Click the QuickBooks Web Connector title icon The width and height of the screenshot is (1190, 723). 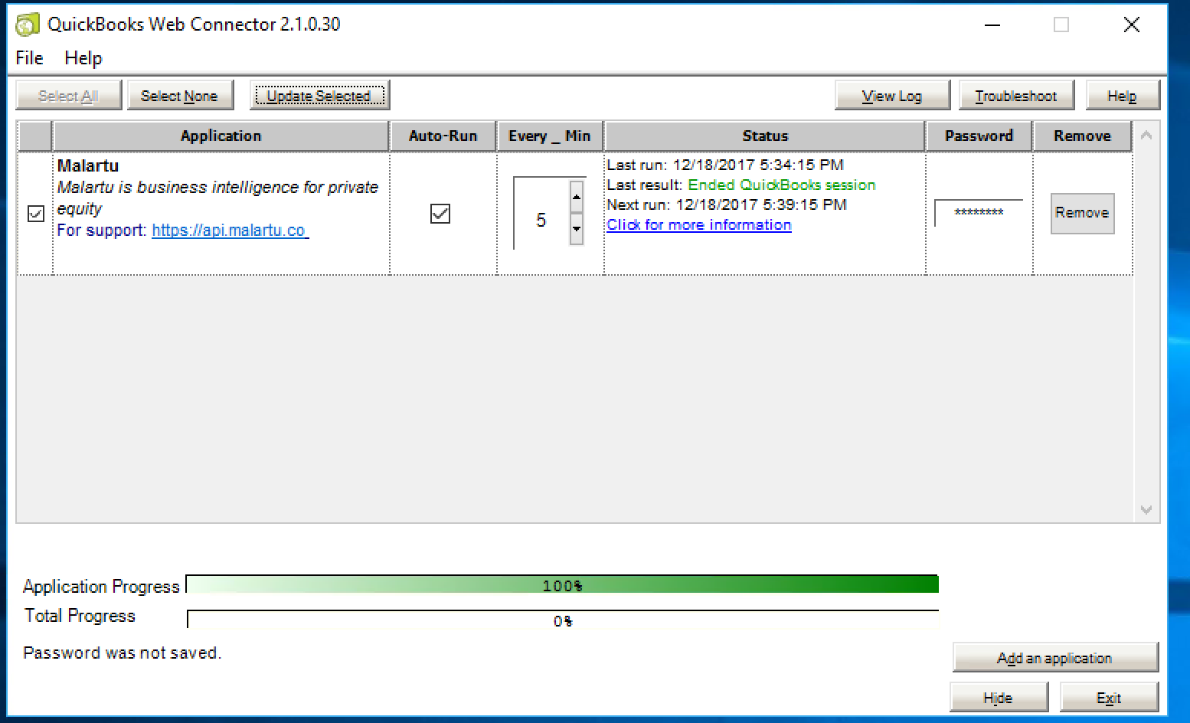28,25
